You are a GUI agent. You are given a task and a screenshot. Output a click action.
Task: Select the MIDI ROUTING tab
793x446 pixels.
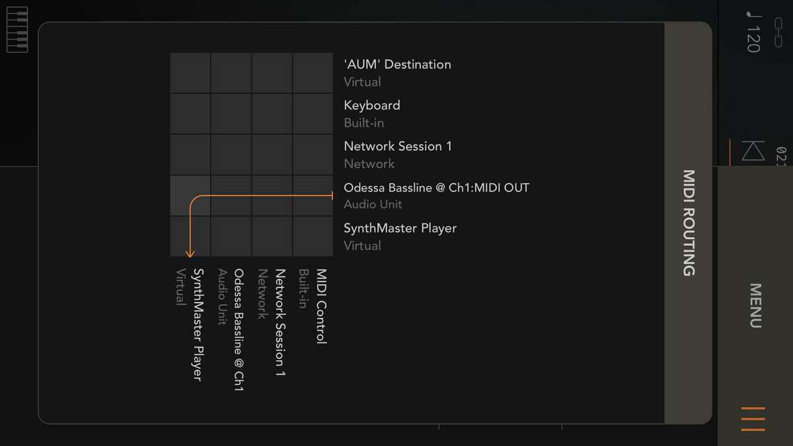tap(688, 223)
